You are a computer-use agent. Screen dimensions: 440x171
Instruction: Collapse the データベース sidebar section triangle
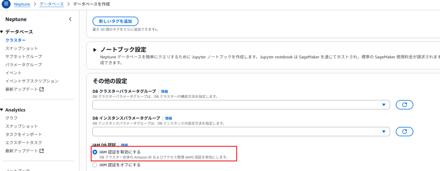tap(2, 32)
